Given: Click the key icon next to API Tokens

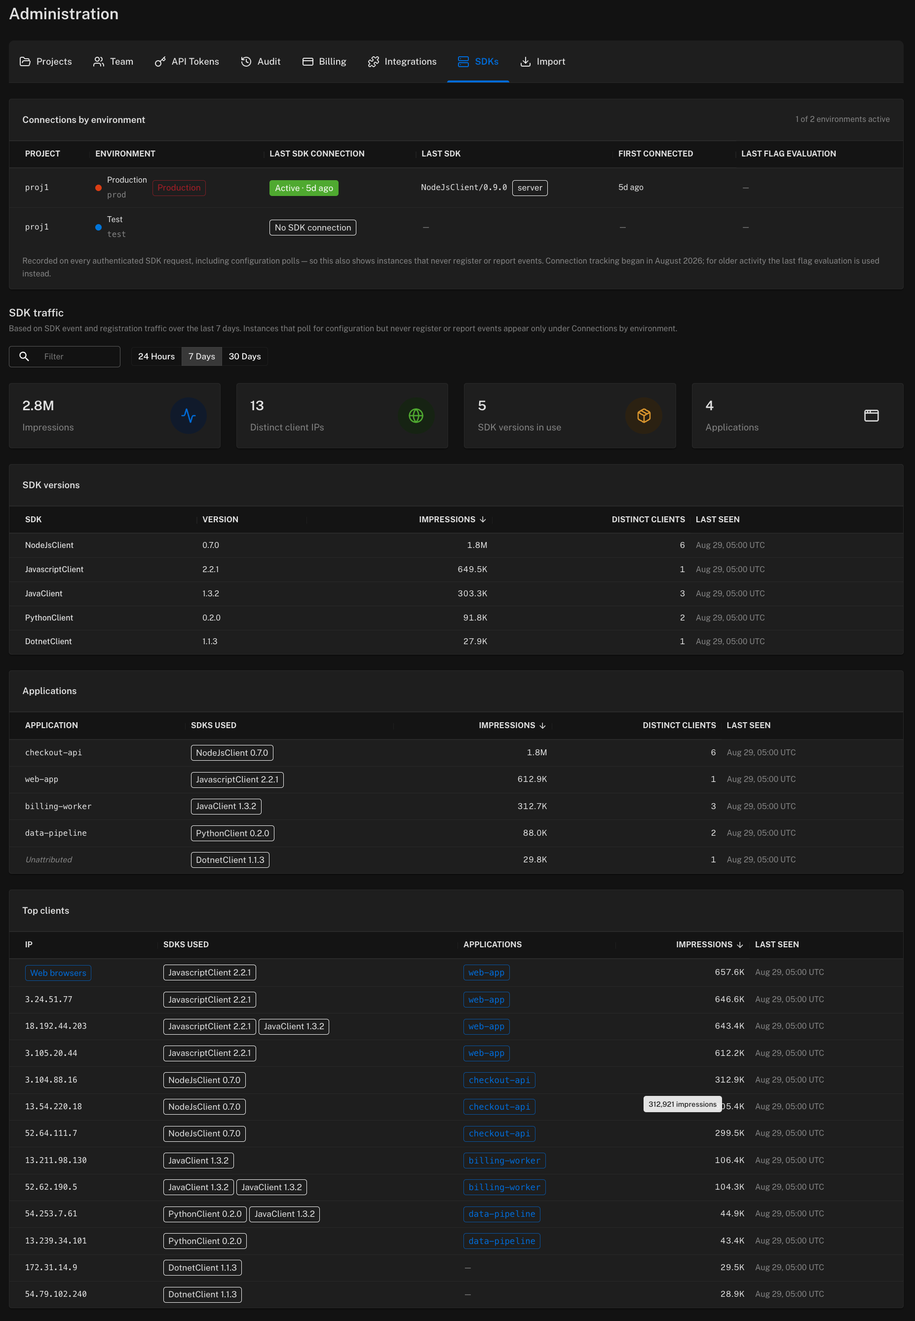Looking at the screenshot, I should [x=160, y=61].
